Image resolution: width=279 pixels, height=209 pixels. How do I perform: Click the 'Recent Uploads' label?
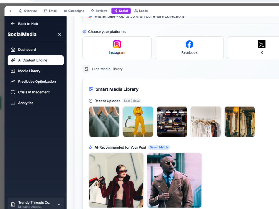coord(107,101)
